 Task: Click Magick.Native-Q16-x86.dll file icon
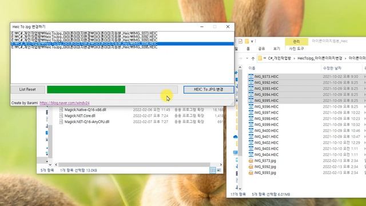tap(61, 110)
